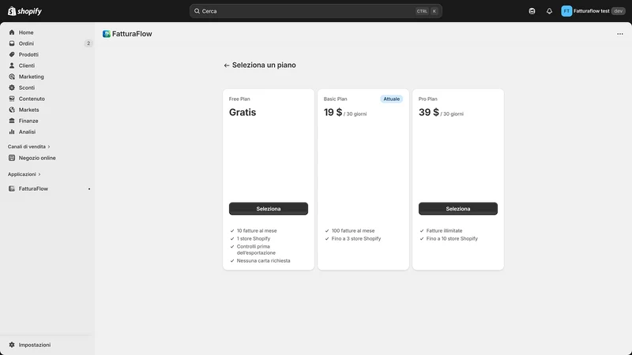Viewport: 632px width, 355px height.
Task: Click the Gratis price text
Action: tap(243, 112)
